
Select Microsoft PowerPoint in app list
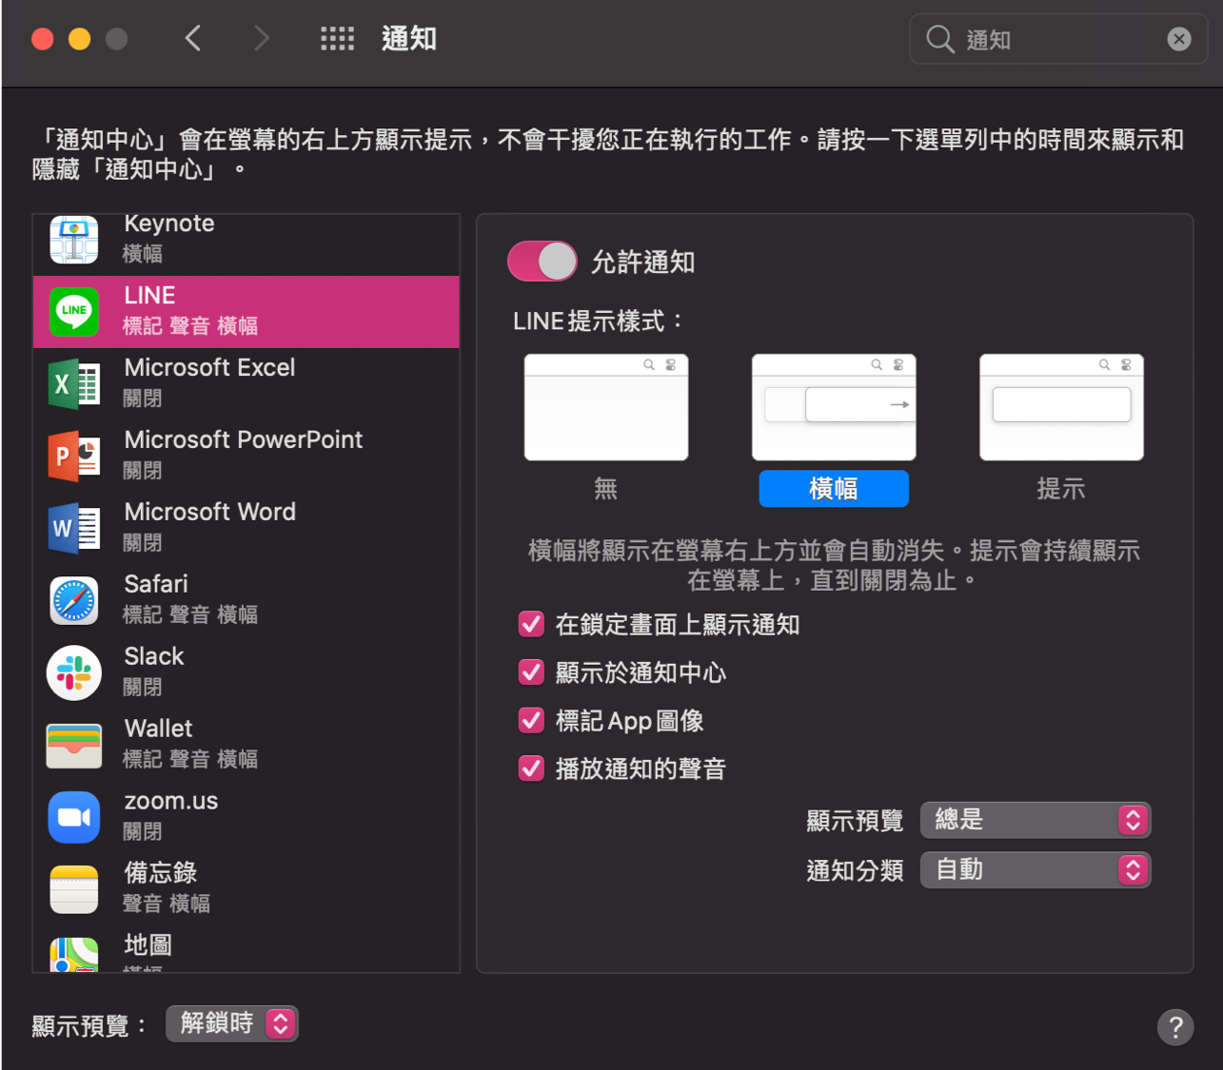point(247,457)
